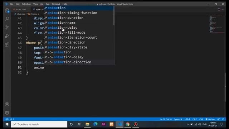
Task: Open the Selection menu
Action: coord(26,4)
